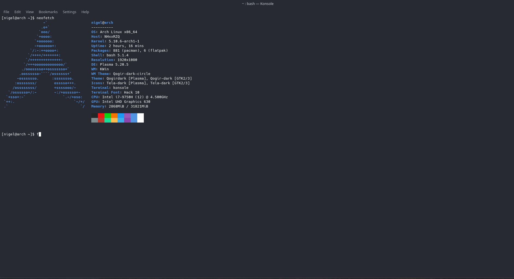The image size is (514, 279).
Task: Click the cursor at the second prompt after 'f'
Action: pyautogui.click(x=40, y=134)
